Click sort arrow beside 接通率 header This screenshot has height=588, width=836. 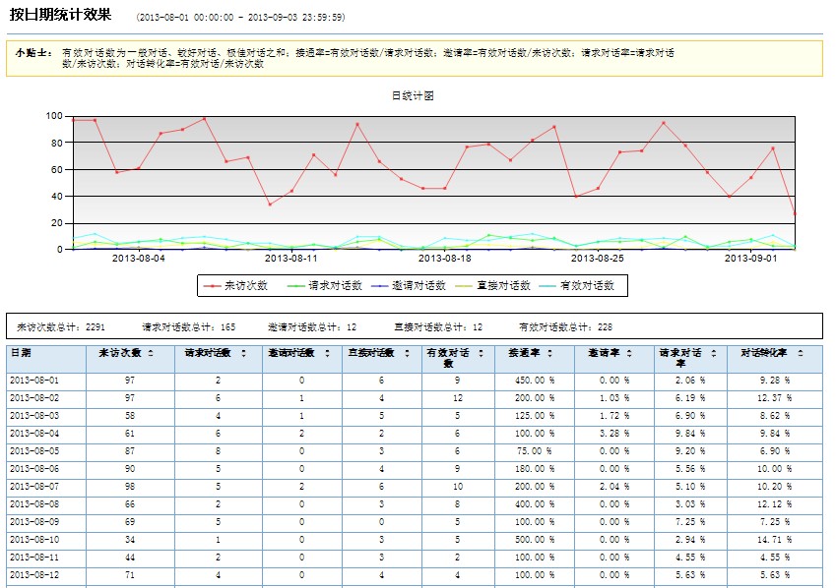coord(548,352)
